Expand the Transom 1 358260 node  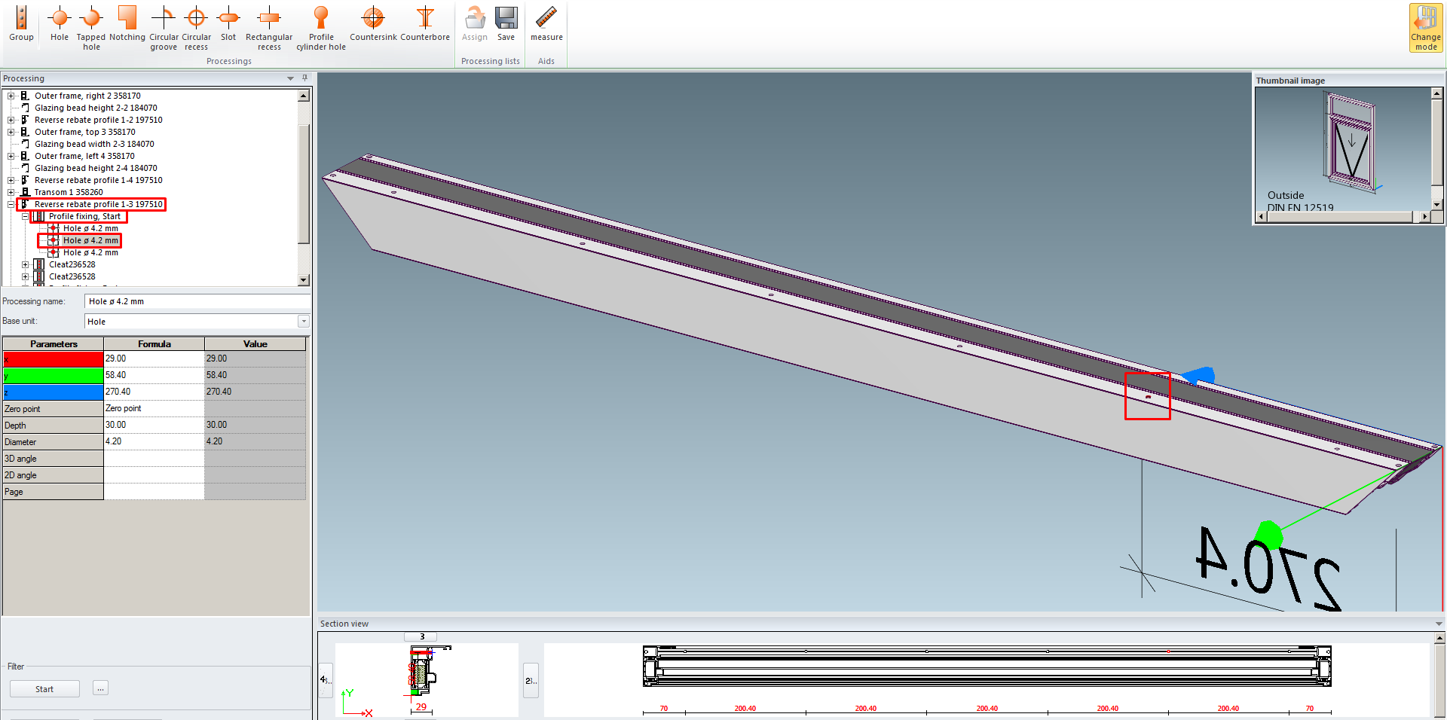tap(11, 192)
